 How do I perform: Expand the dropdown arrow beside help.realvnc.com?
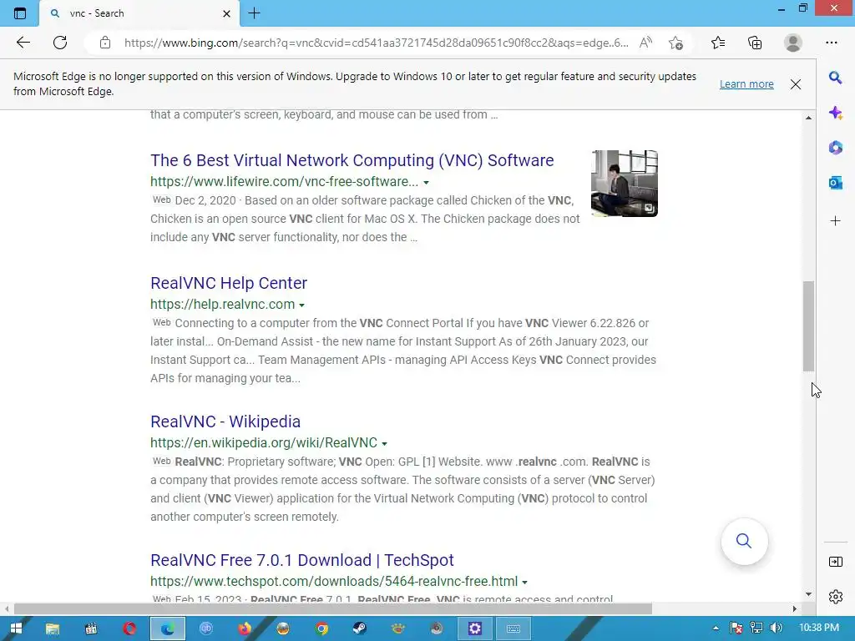tap(301, 305)
